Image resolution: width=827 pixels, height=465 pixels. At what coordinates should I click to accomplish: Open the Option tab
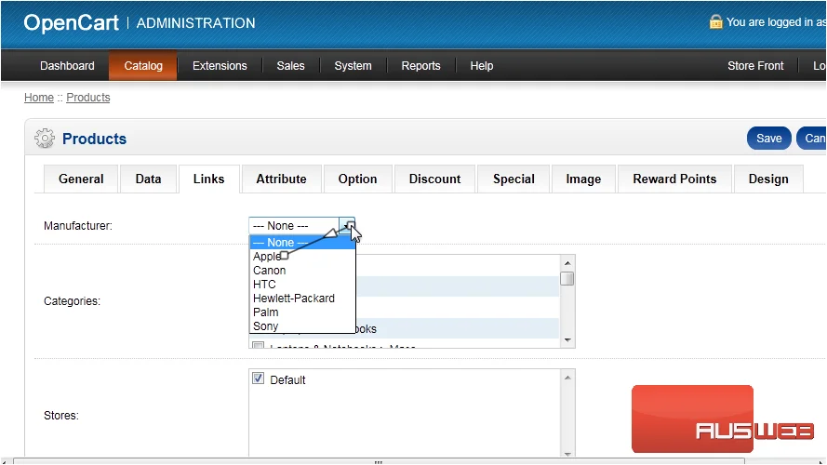tap(357, 179)
